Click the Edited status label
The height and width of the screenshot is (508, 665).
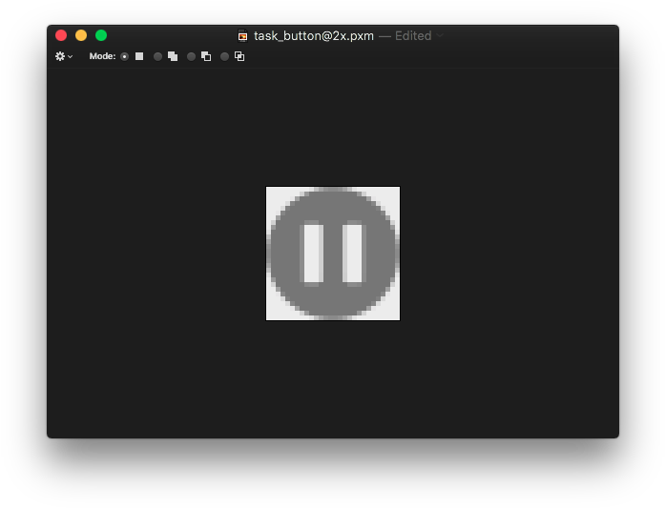413,36
